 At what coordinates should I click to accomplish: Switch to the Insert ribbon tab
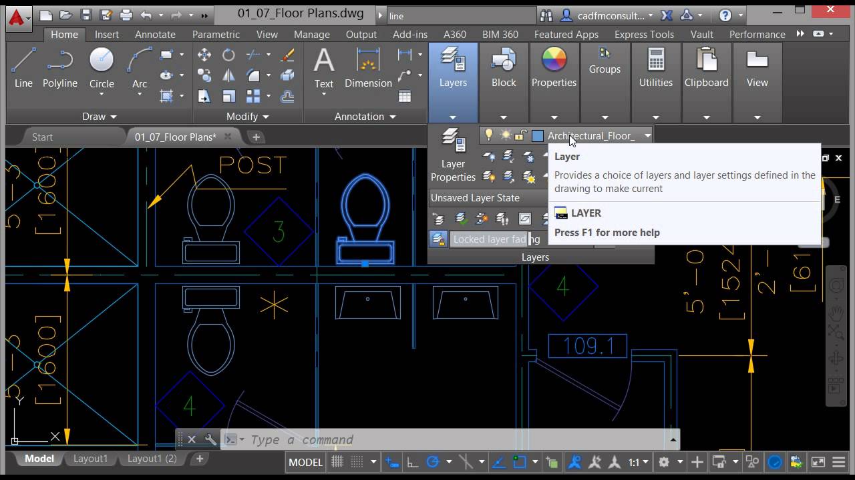(x=107, y=34)
